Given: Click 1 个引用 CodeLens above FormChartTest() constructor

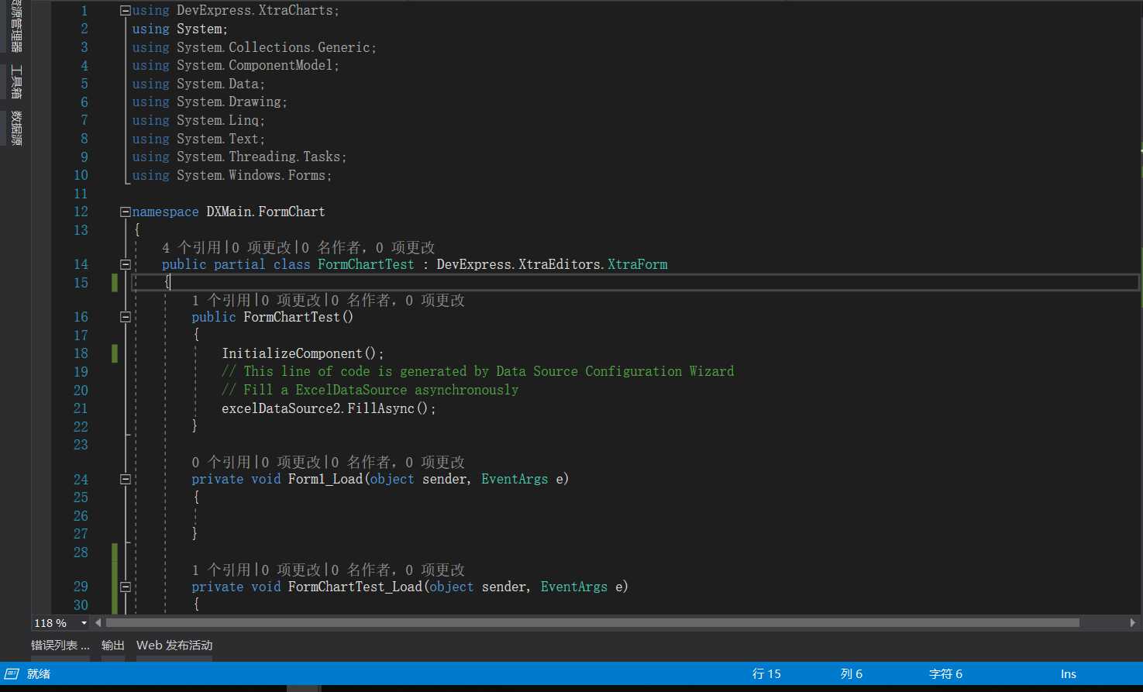Looking at the screenshot, I should coord(221,300).
